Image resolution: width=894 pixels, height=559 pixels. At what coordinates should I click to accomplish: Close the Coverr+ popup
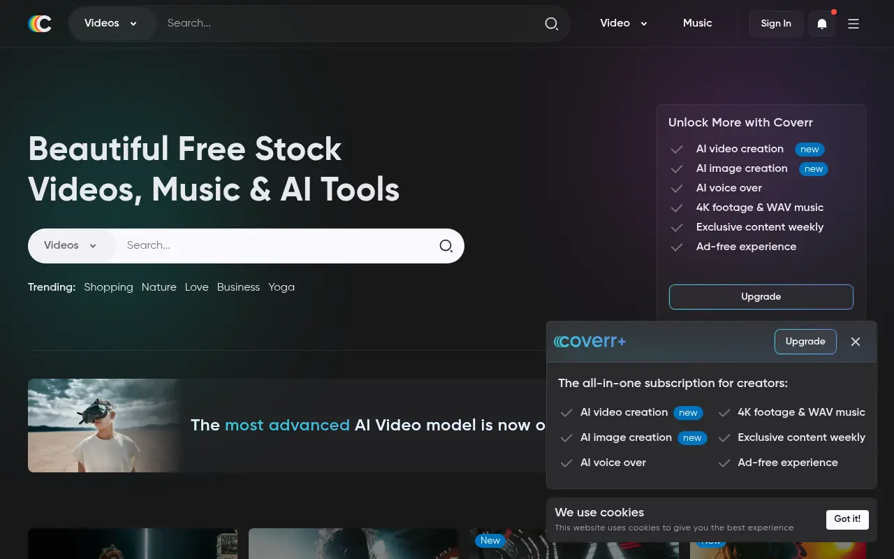(856, 342)
